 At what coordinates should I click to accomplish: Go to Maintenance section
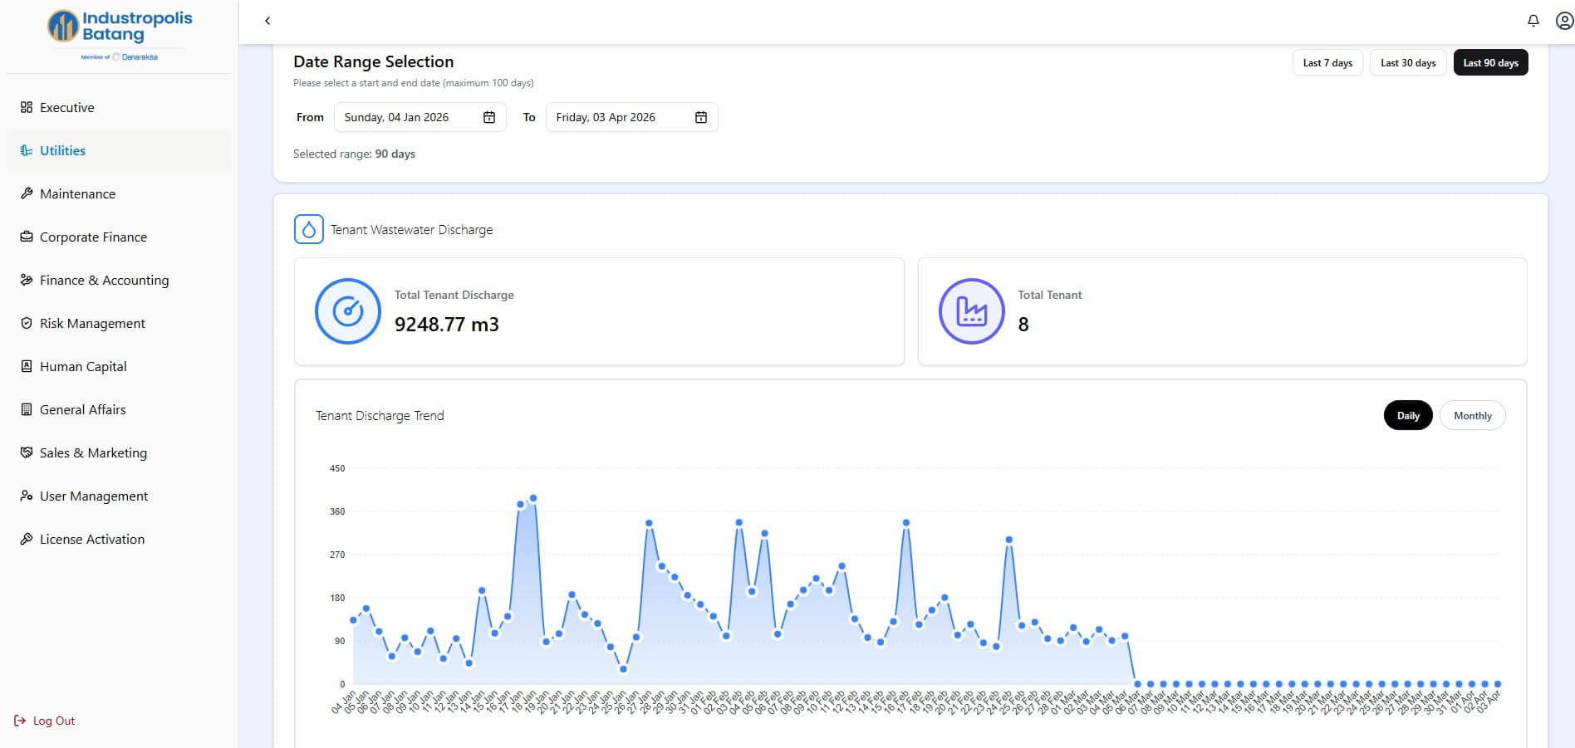pyautogui.click(x=119, y=193)
